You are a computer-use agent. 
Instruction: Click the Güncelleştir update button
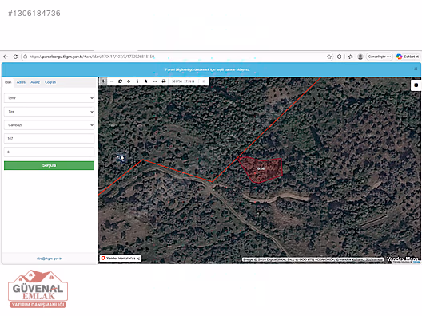tap(380, 57)
